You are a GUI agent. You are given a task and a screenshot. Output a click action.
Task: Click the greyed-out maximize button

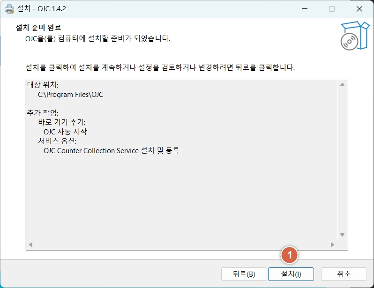point(332,9)
